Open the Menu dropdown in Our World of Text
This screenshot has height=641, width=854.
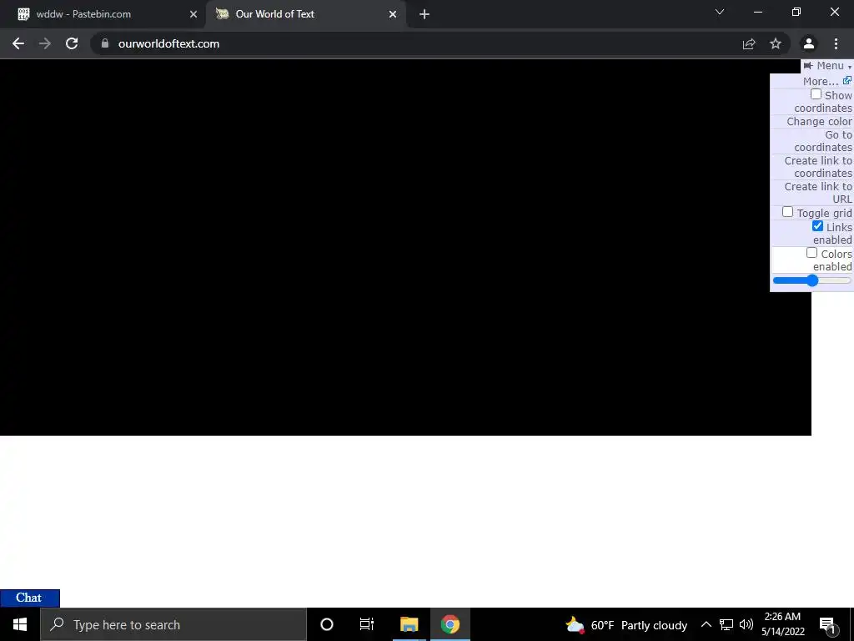click(826, 66)
